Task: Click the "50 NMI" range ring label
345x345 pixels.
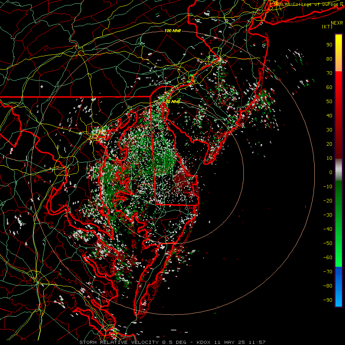Action: point(172,102)
